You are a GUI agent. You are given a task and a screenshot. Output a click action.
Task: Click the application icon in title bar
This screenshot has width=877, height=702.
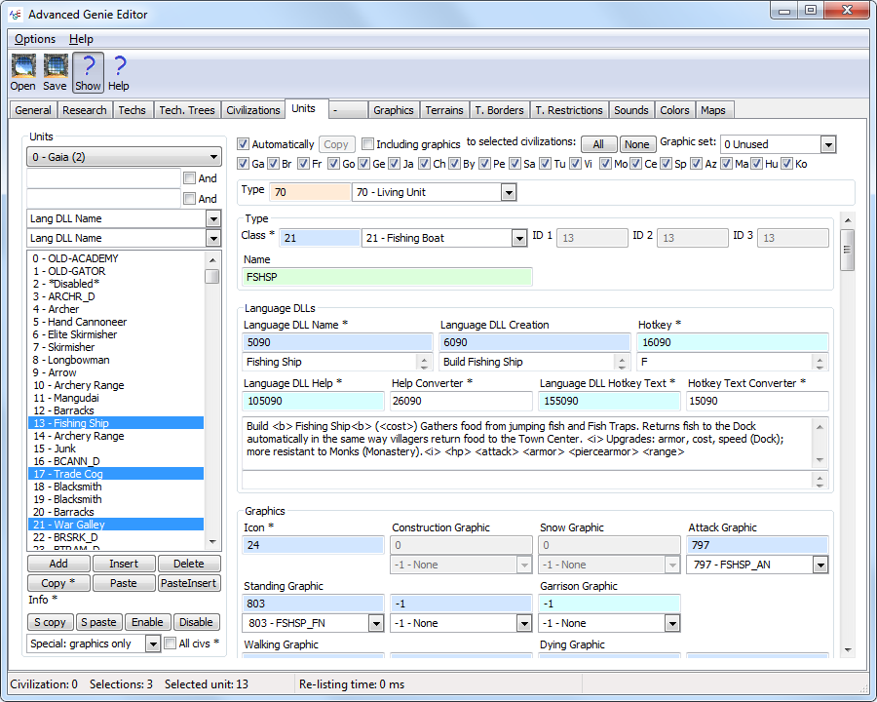(x=15, y=14)
